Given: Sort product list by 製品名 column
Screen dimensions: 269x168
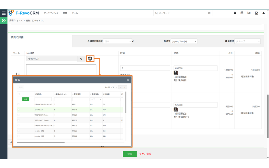Looking at the screenshot, I should coord(38,94).
